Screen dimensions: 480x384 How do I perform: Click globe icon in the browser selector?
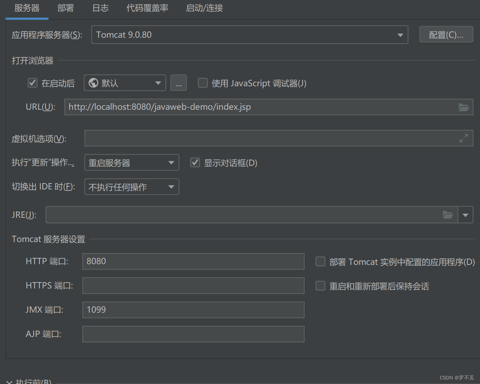93,83
